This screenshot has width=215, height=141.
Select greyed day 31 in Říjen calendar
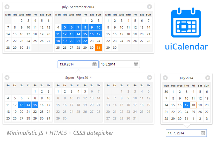pyautogui.click(x=135, y=118)
